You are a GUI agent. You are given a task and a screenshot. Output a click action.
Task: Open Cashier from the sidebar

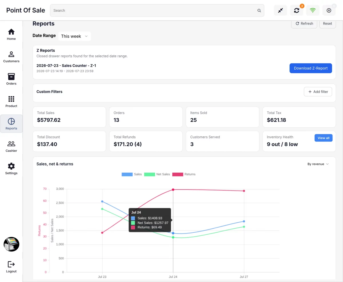(11, 146)
